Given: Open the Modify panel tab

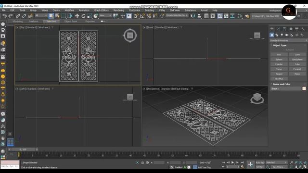Looking at the screenshot, I should (x=278, y=29).
